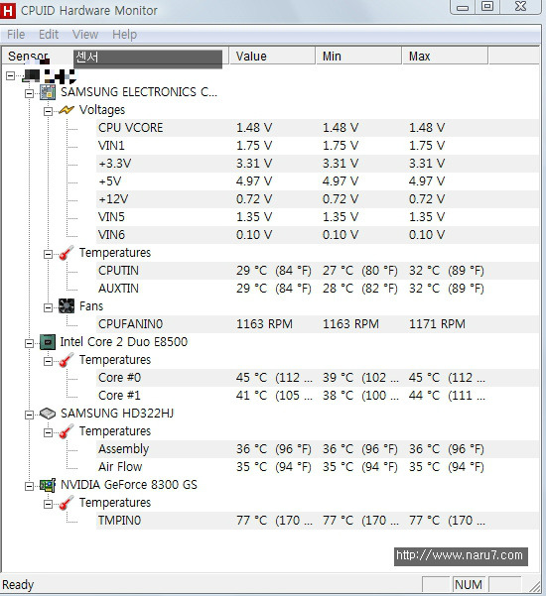
Task: Click thermometer icon under NVIDIA GeForce 8300 GS
Action: [x=67, y=503]
